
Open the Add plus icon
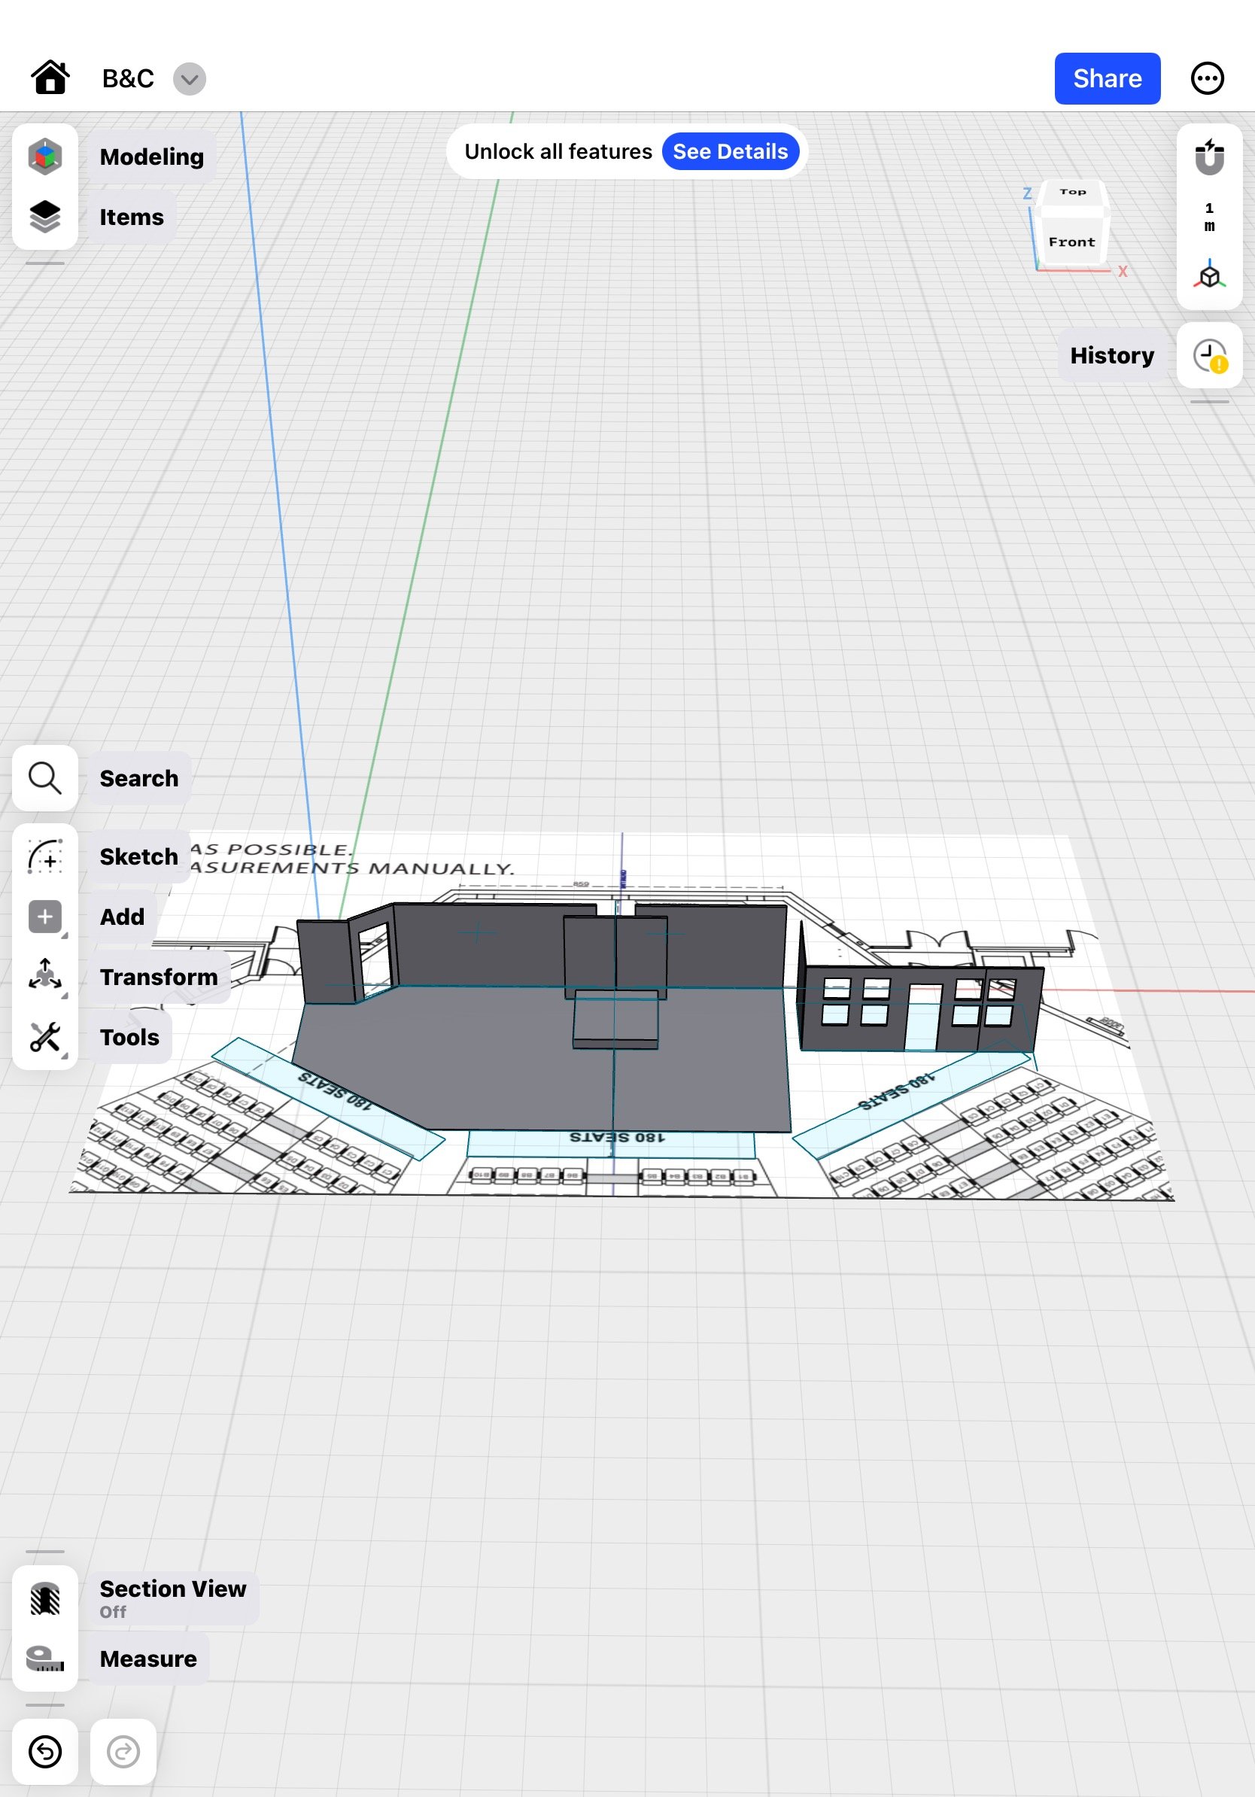(44, 917)
